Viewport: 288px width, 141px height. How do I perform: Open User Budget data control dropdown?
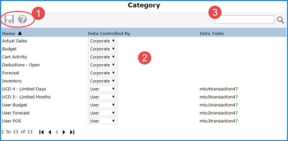[102, 105]
